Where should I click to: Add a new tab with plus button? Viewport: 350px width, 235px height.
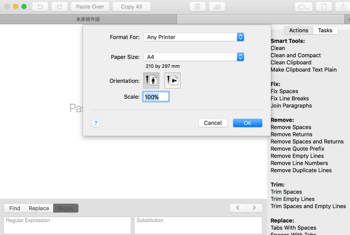coord(348,20)
